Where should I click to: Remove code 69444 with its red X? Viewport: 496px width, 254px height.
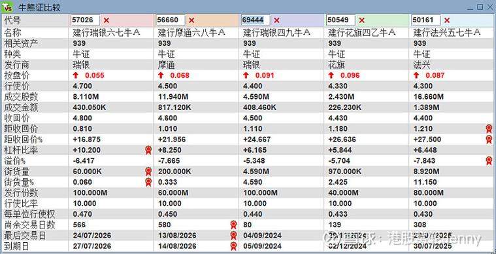276,20
